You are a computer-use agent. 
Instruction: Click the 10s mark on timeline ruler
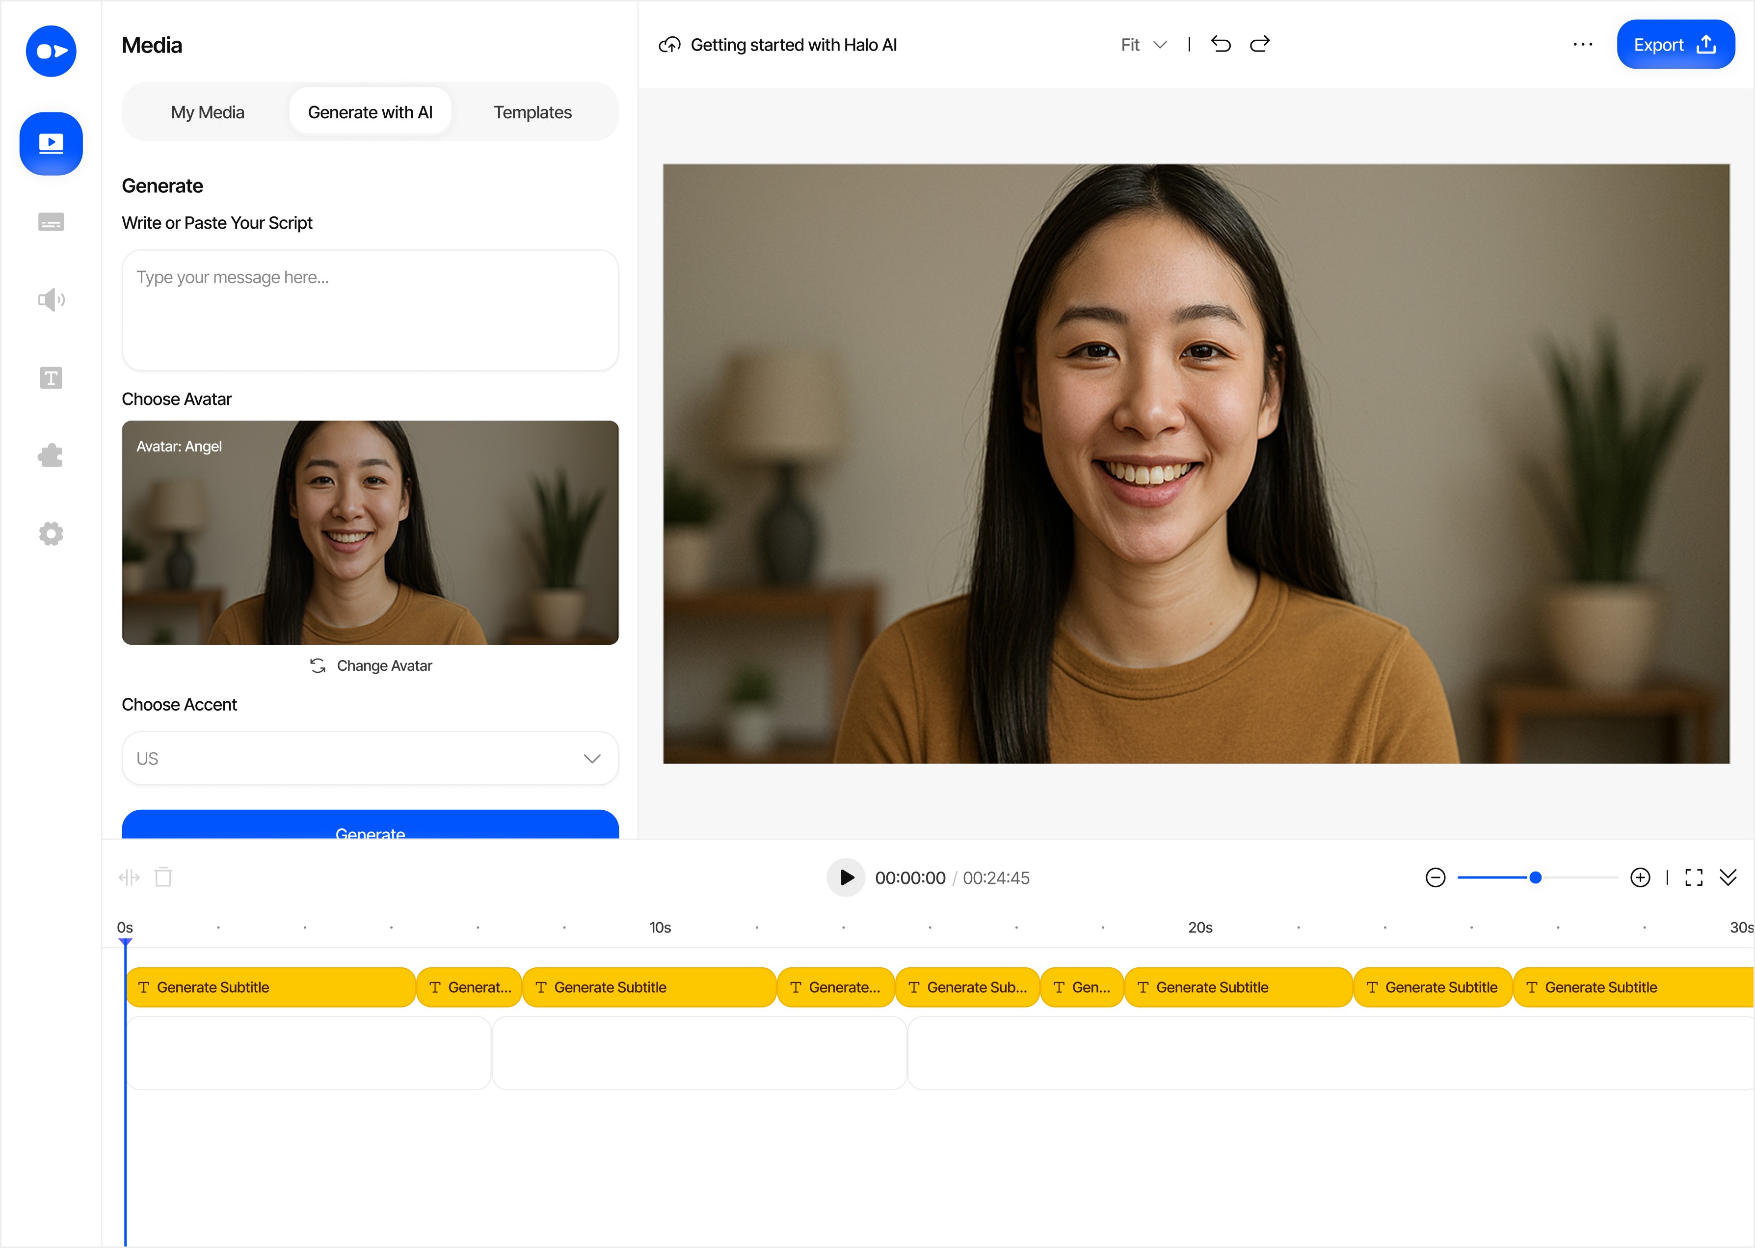pos(660,928)
